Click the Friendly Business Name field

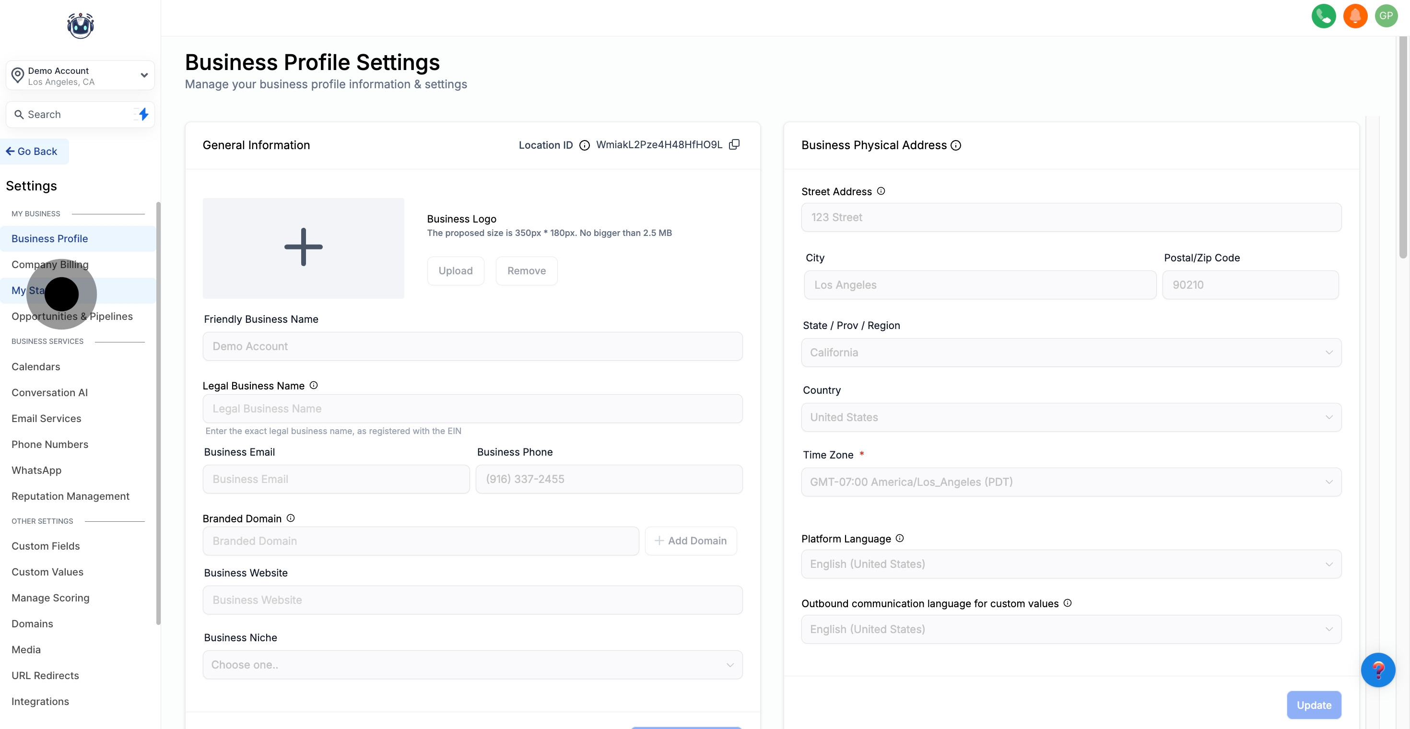(472, 346)
